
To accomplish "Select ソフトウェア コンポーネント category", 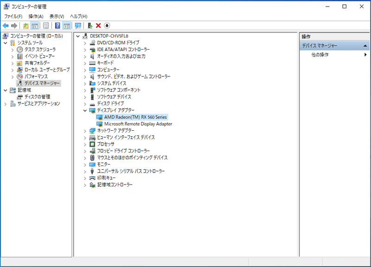I will pos(119,90).
